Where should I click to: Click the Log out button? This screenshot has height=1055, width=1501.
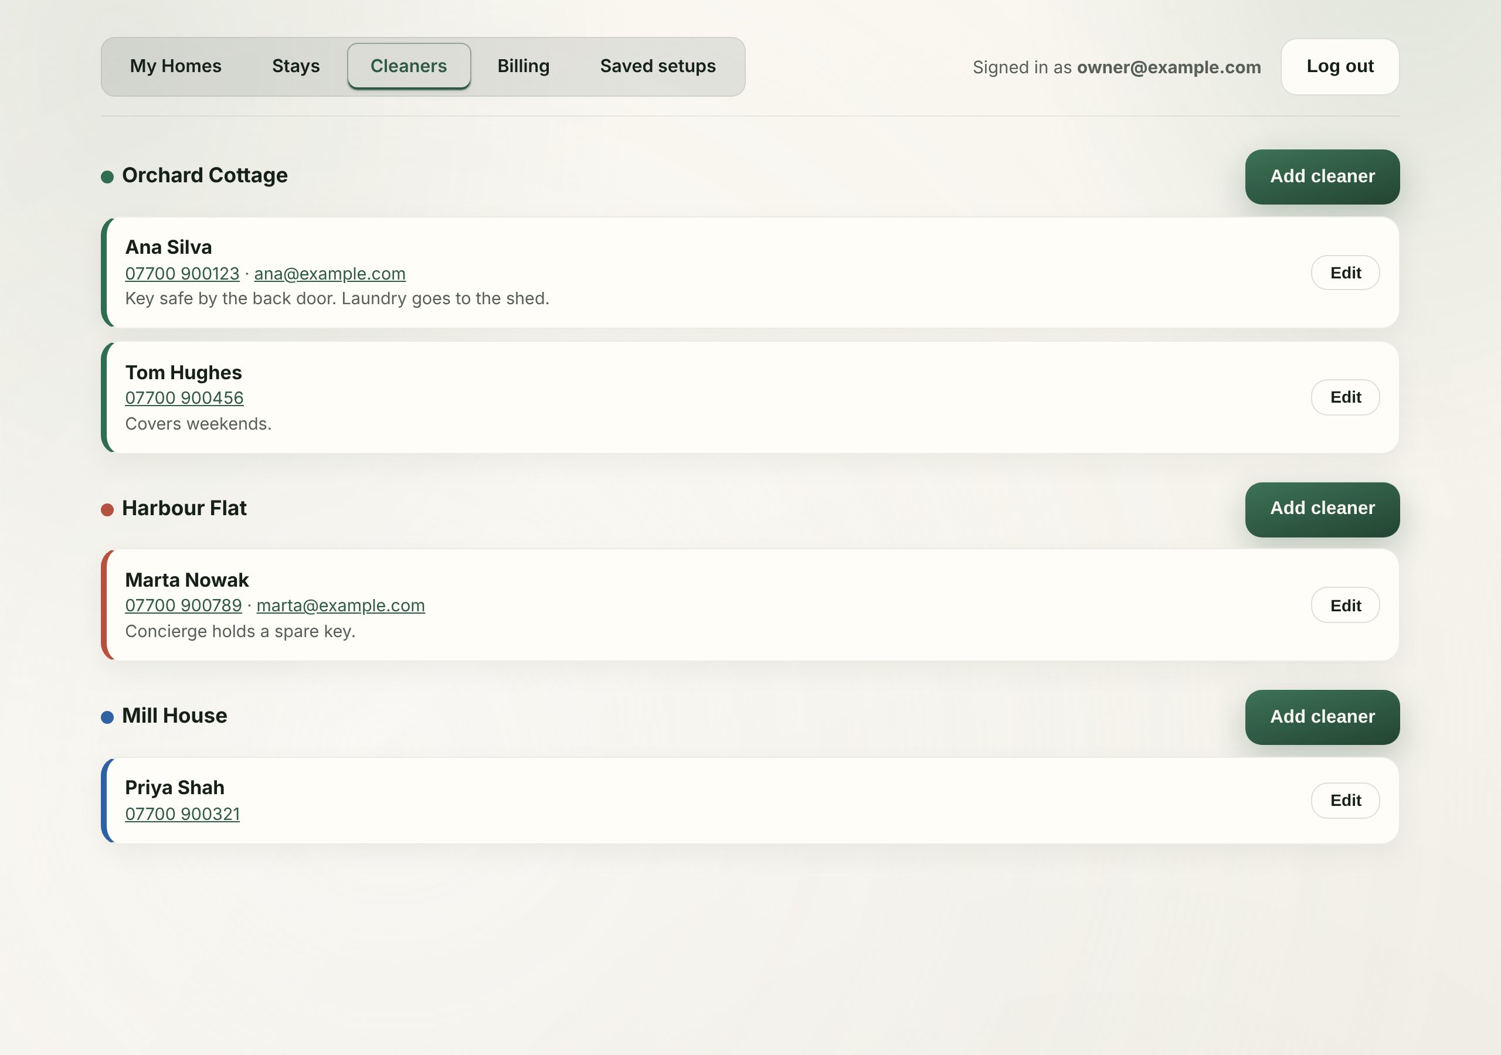pos(1340,67)
